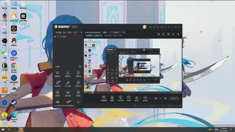Viewport: 235px width, 132px height.
Task: Click the PK tool icon in toolbox
Action: (x=68, y=102)
